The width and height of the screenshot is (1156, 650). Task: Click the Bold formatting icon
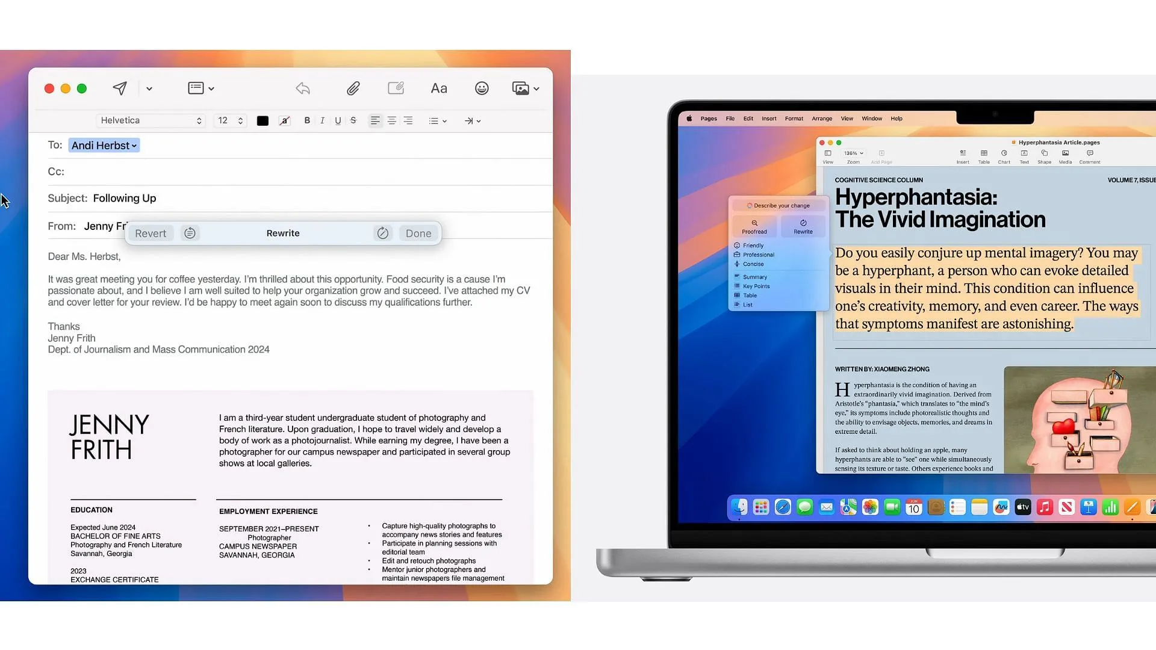click(x=306, y=120)
